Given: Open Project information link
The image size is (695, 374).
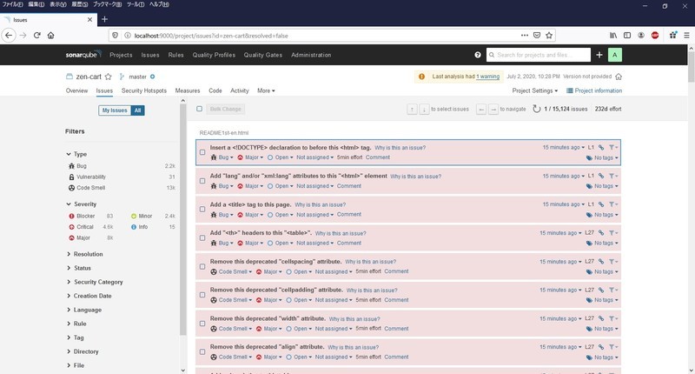Looking at the screenshot, I should tap(594, 90).
